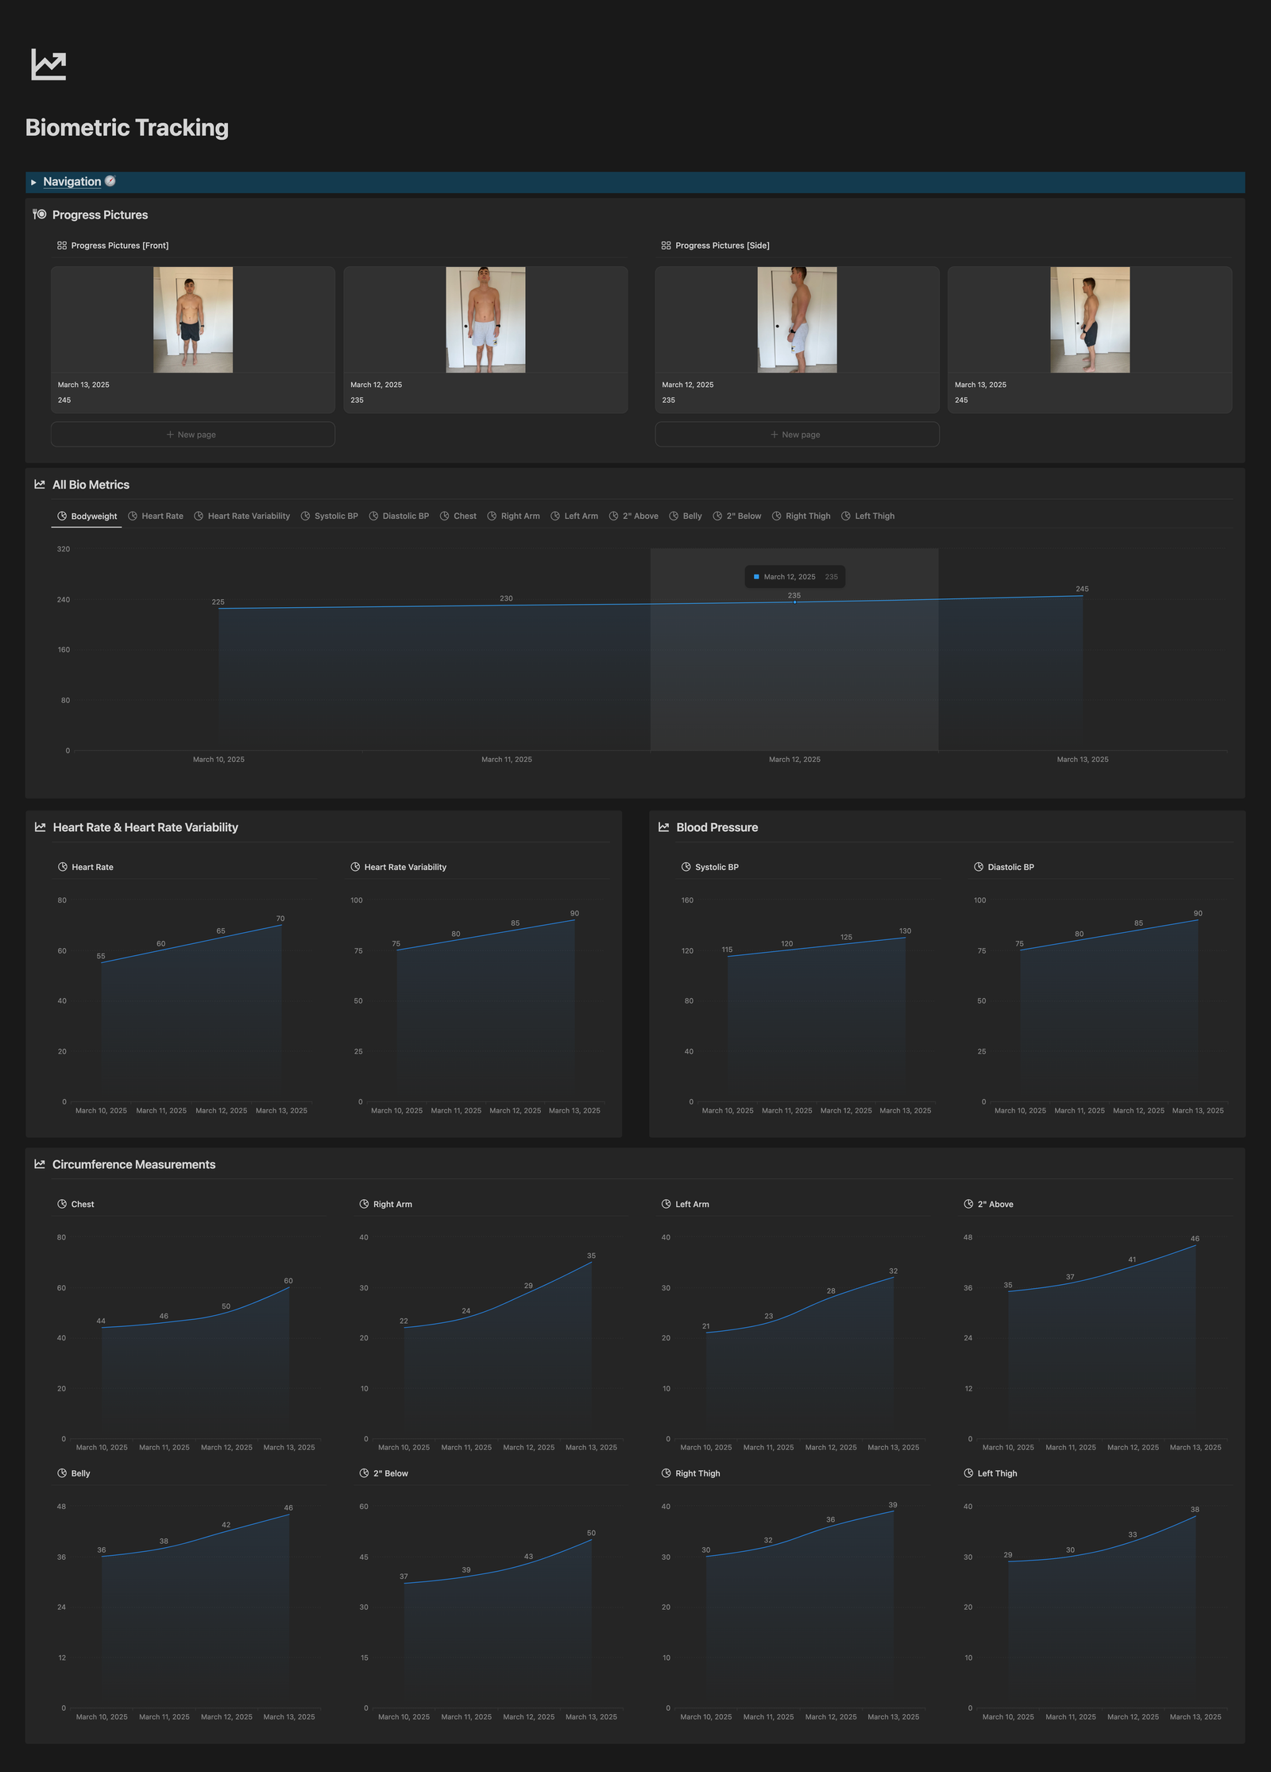Click the Blood Pressure section chart icon
Image resolution: width=1271 pixels, height=1772 pixels.
point(664,827)
